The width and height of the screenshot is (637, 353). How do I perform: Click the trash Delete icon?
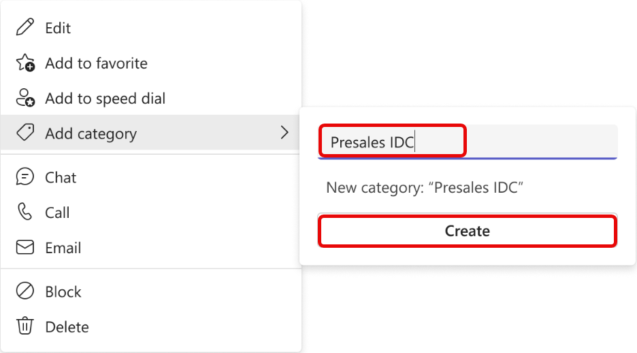pos(24,326)
